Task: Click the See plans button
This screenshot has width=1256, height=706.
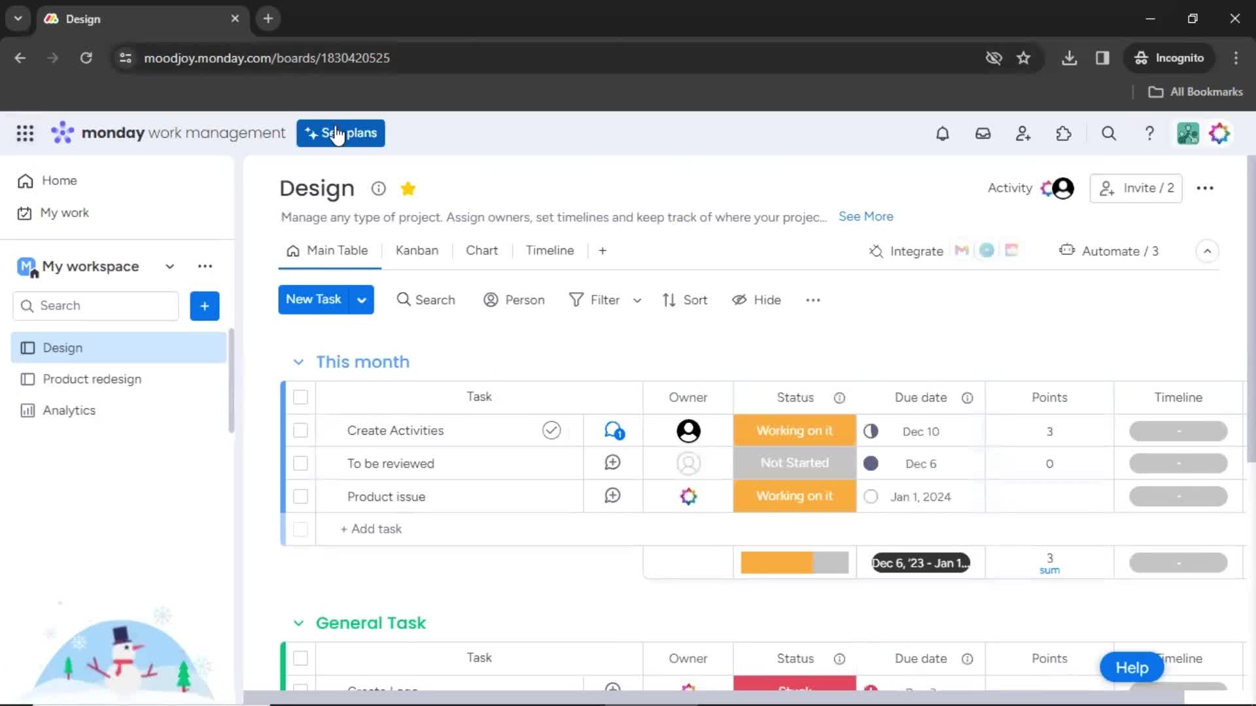Action: 340,133
